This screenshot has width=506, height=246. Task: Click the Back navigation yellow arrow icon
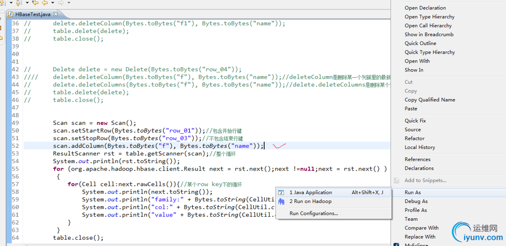45,3
